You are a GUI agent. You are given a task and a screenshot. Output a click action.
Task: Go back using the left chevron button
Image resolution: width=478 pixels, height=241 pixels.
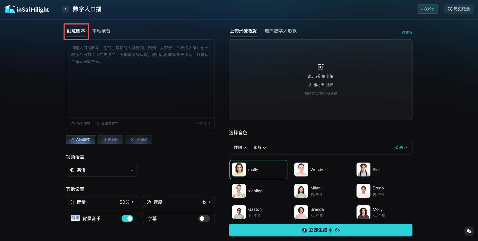65,9
